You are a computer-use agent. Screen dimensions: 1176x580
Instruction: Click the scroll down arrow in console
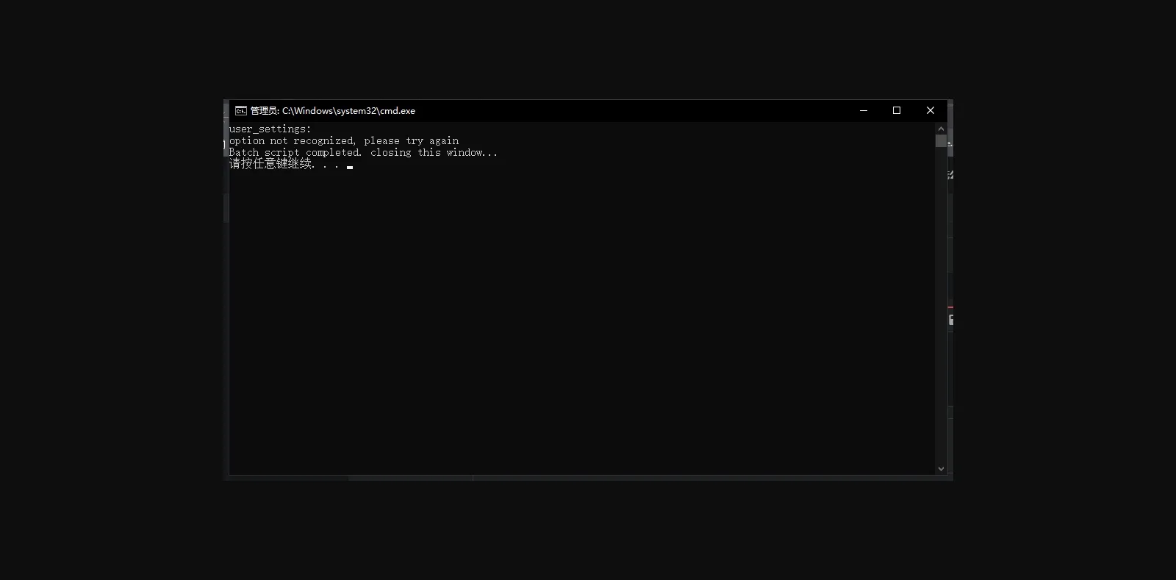click(x=941, y=468)
